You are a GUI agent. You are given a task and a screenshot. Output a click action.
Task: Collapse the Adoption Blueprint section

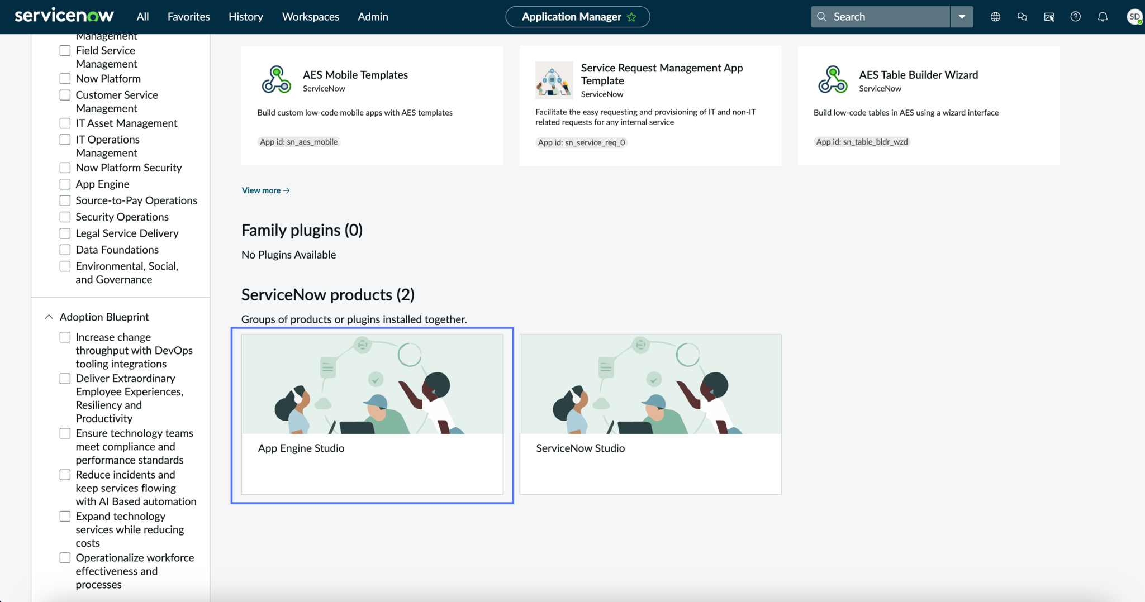pos(49,317)
